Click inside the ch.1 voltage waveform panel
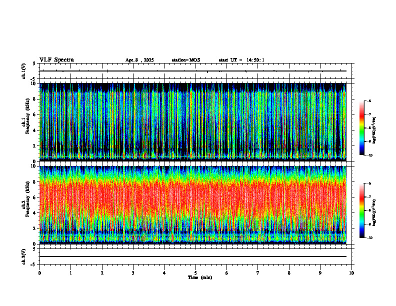This screenshot has width=396, height=306. point(195,71)
